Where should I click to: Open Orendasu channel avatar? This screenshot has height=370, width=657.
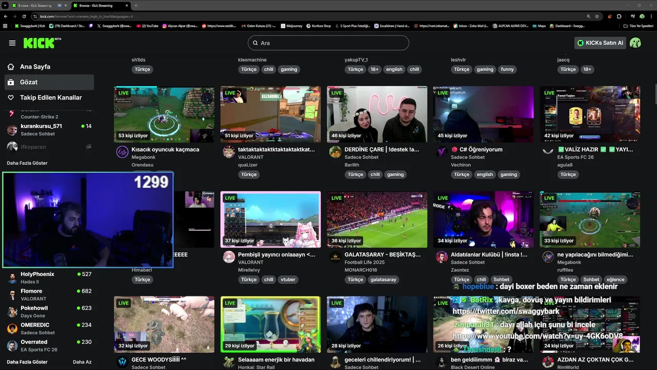tap(122, 152)
